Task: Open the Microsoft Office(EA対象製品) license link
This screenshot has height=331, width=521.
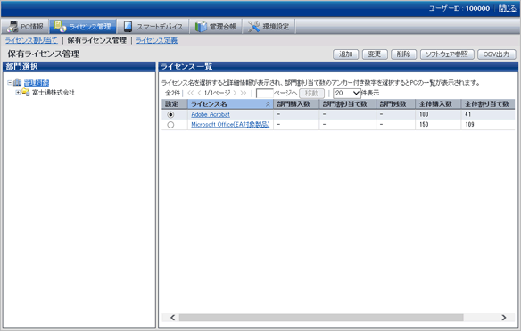Action: (x=230, y=125)
